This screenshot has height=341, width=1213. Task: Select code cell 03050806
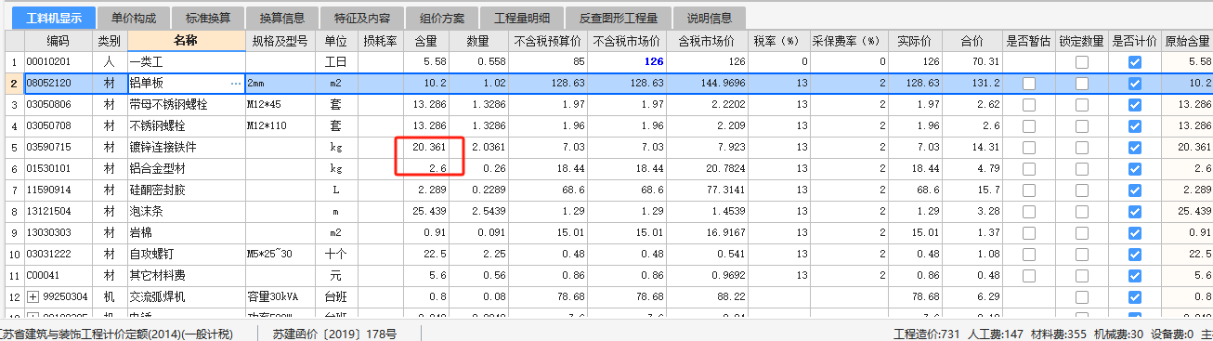59,104
